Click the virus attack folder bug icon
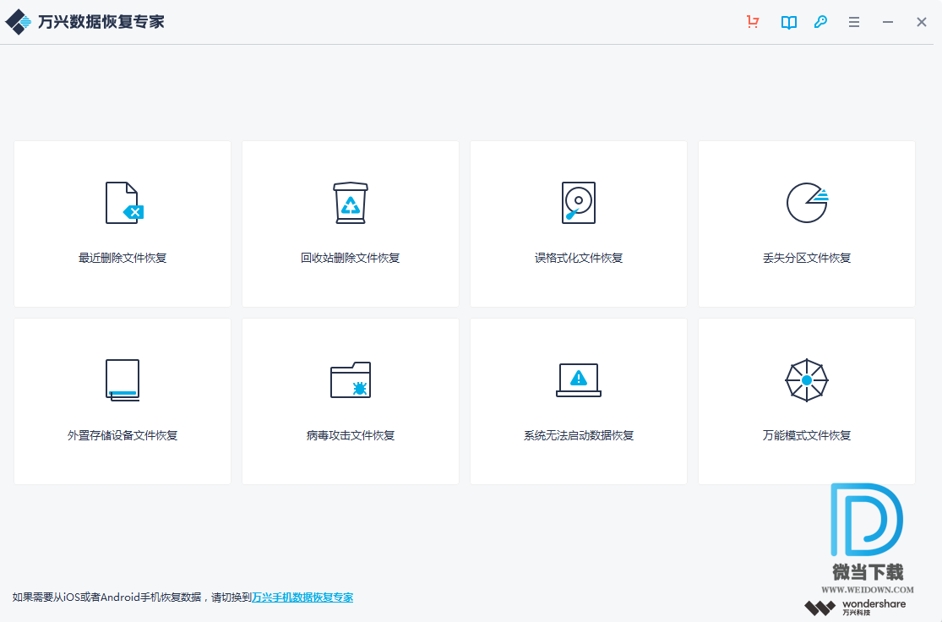Image resolution: width=942 pixels, height=622 pixels. (x=351, y=379)
